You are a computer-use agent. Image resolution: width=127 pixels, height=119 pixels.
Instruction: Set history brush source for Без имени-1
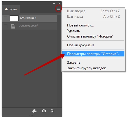[x=5, y=18]
